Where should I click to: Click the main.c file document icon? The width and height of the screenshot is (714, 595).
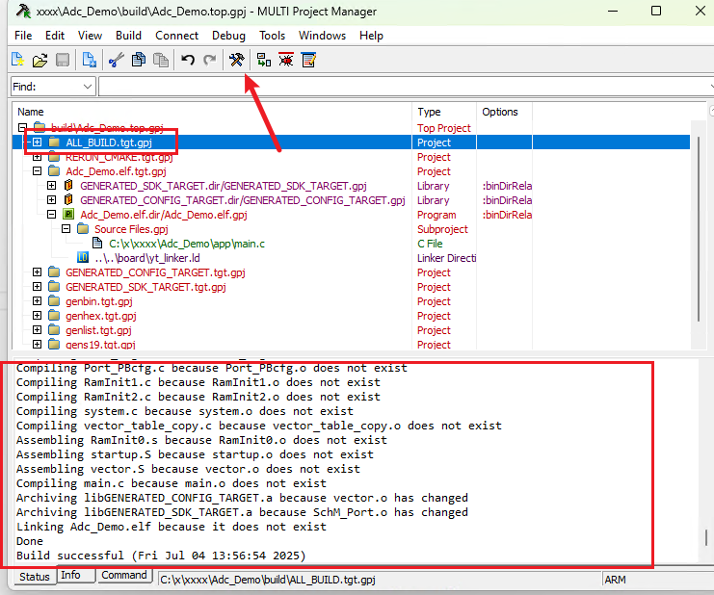coord(97,244)
